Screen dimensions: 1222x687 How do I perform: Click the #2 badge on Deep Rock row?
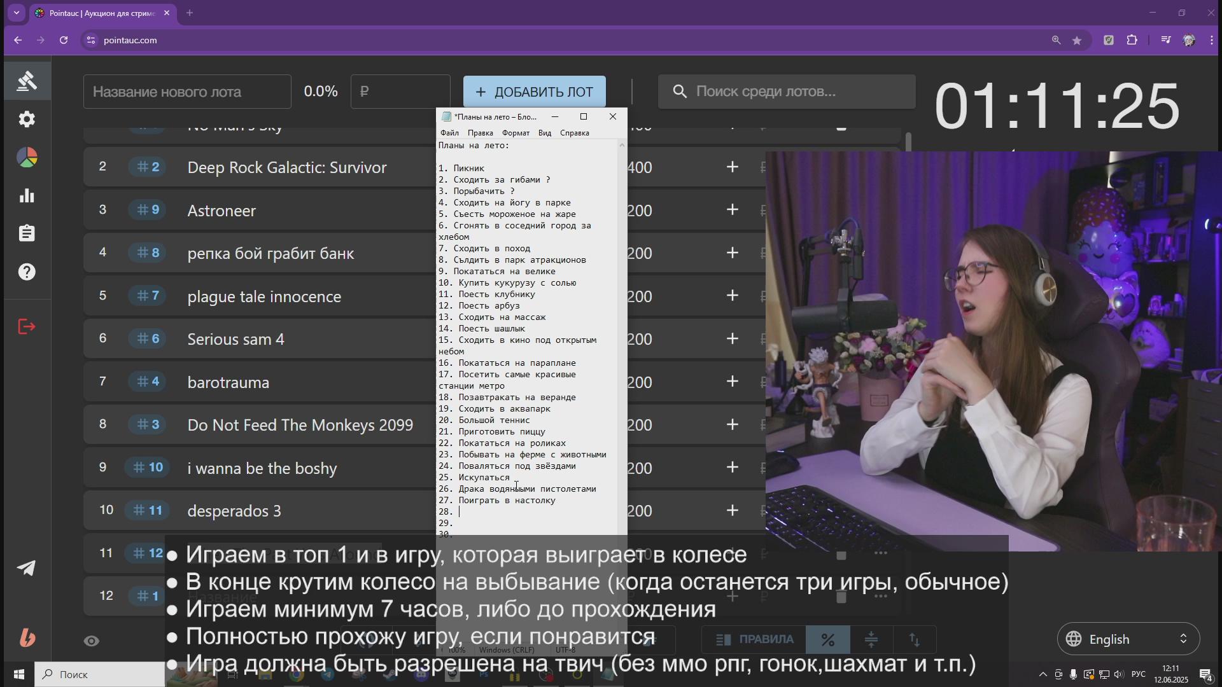click(148, 167)
